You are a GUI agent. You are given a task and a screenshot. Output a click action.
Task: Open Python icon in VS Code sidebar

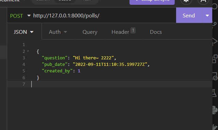point(215,110)
